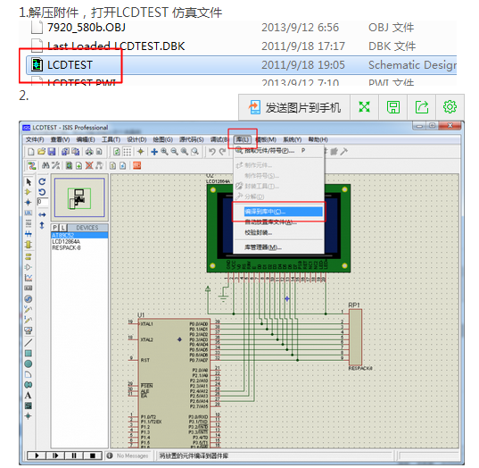Click the zoom in magnifier icon
Image resolution: width=479 pixels, height=468 pixels.
(164, 152)
